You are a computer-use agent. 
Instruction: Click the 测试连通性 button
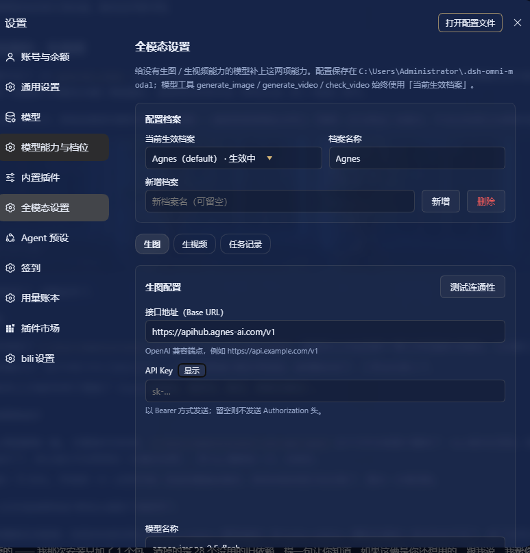tap(472, 287)
